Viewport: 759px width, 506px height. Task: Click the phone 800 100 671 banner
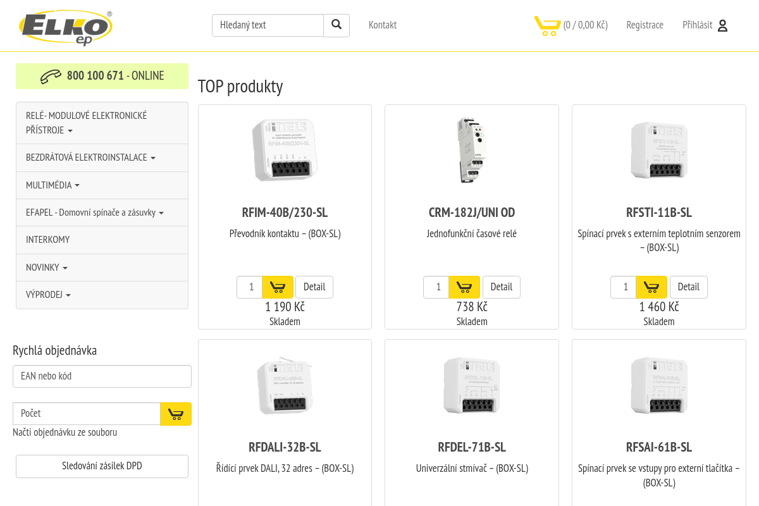[102, 76]
